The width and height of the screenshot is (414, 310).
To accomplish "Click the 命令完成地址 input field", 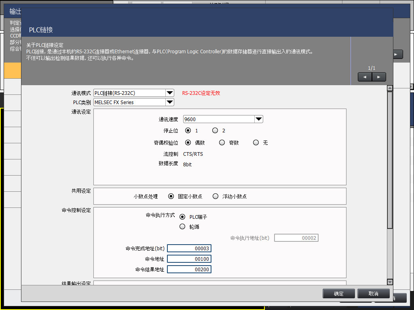I will coord(189,248).
